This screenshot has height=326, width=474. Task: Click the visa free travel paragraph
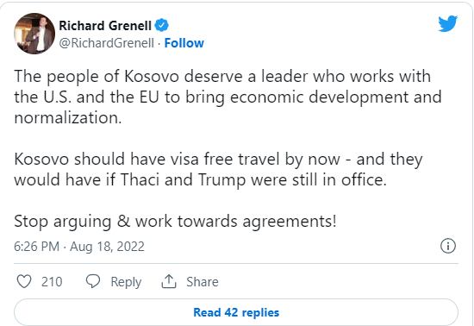click(218, 169)
